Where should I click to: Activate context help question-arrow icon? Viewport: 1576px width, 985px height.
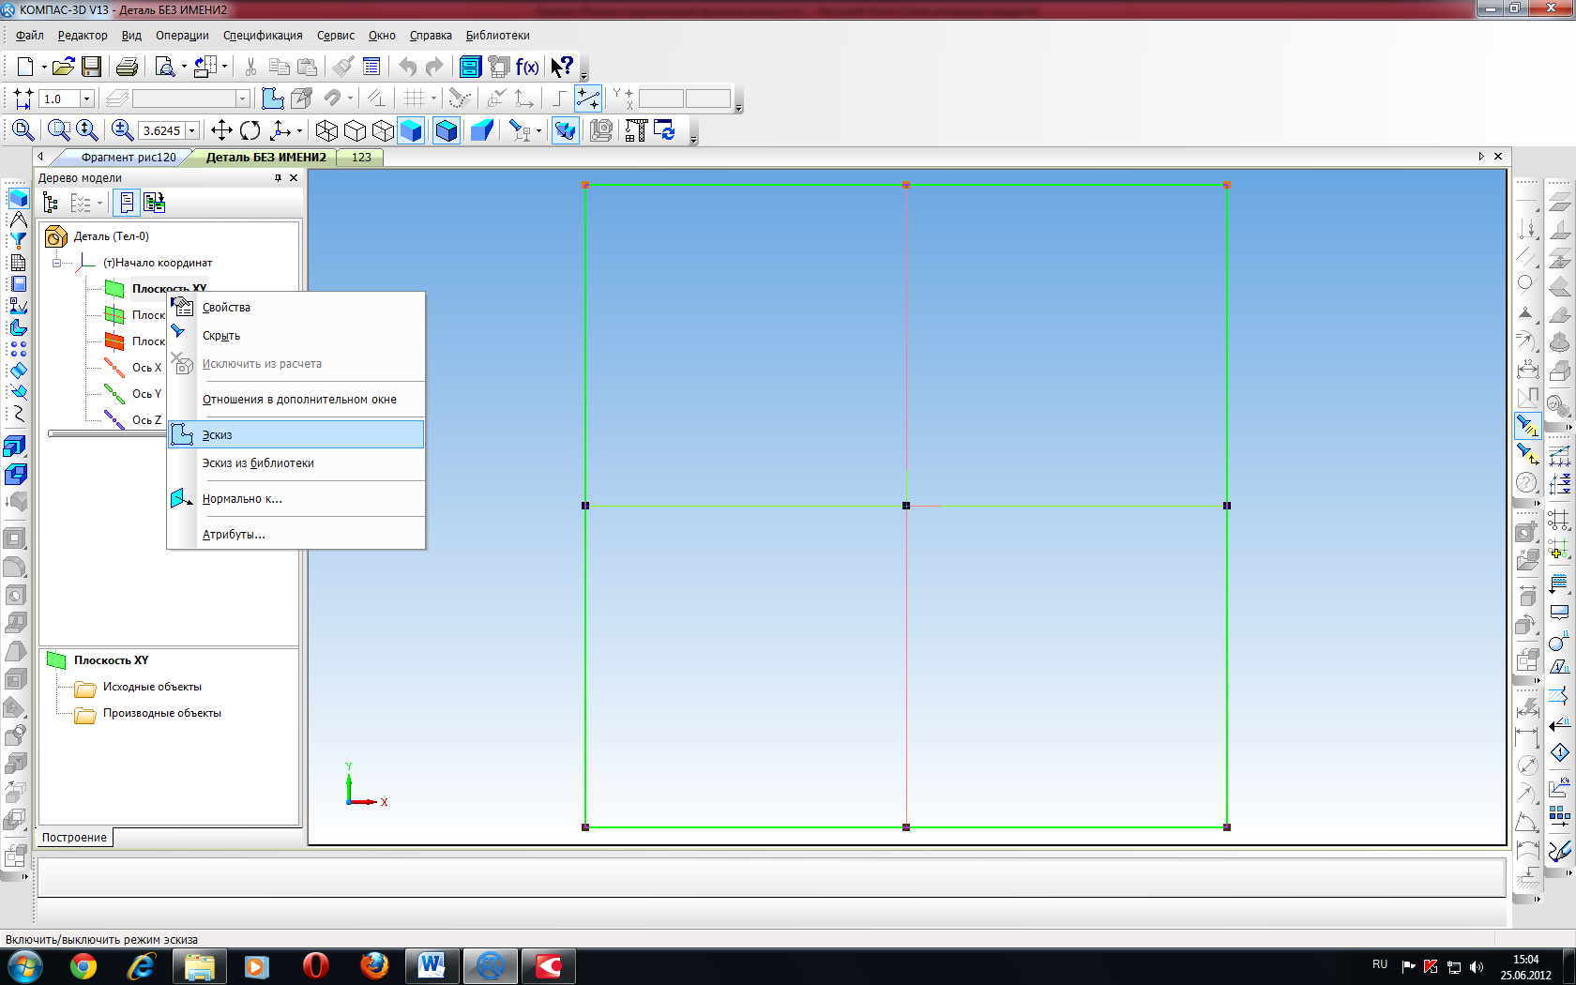tap(562, 67)
